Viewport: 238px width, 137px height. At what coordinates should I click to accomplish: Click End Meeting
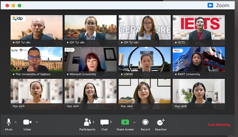(x=219, y=125)
